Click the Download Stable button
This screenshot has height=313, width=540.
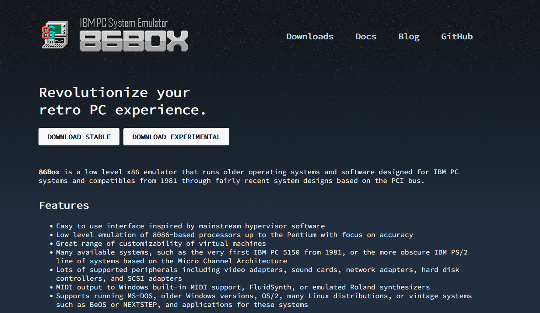pyautogui.click(x=79, y=137)
